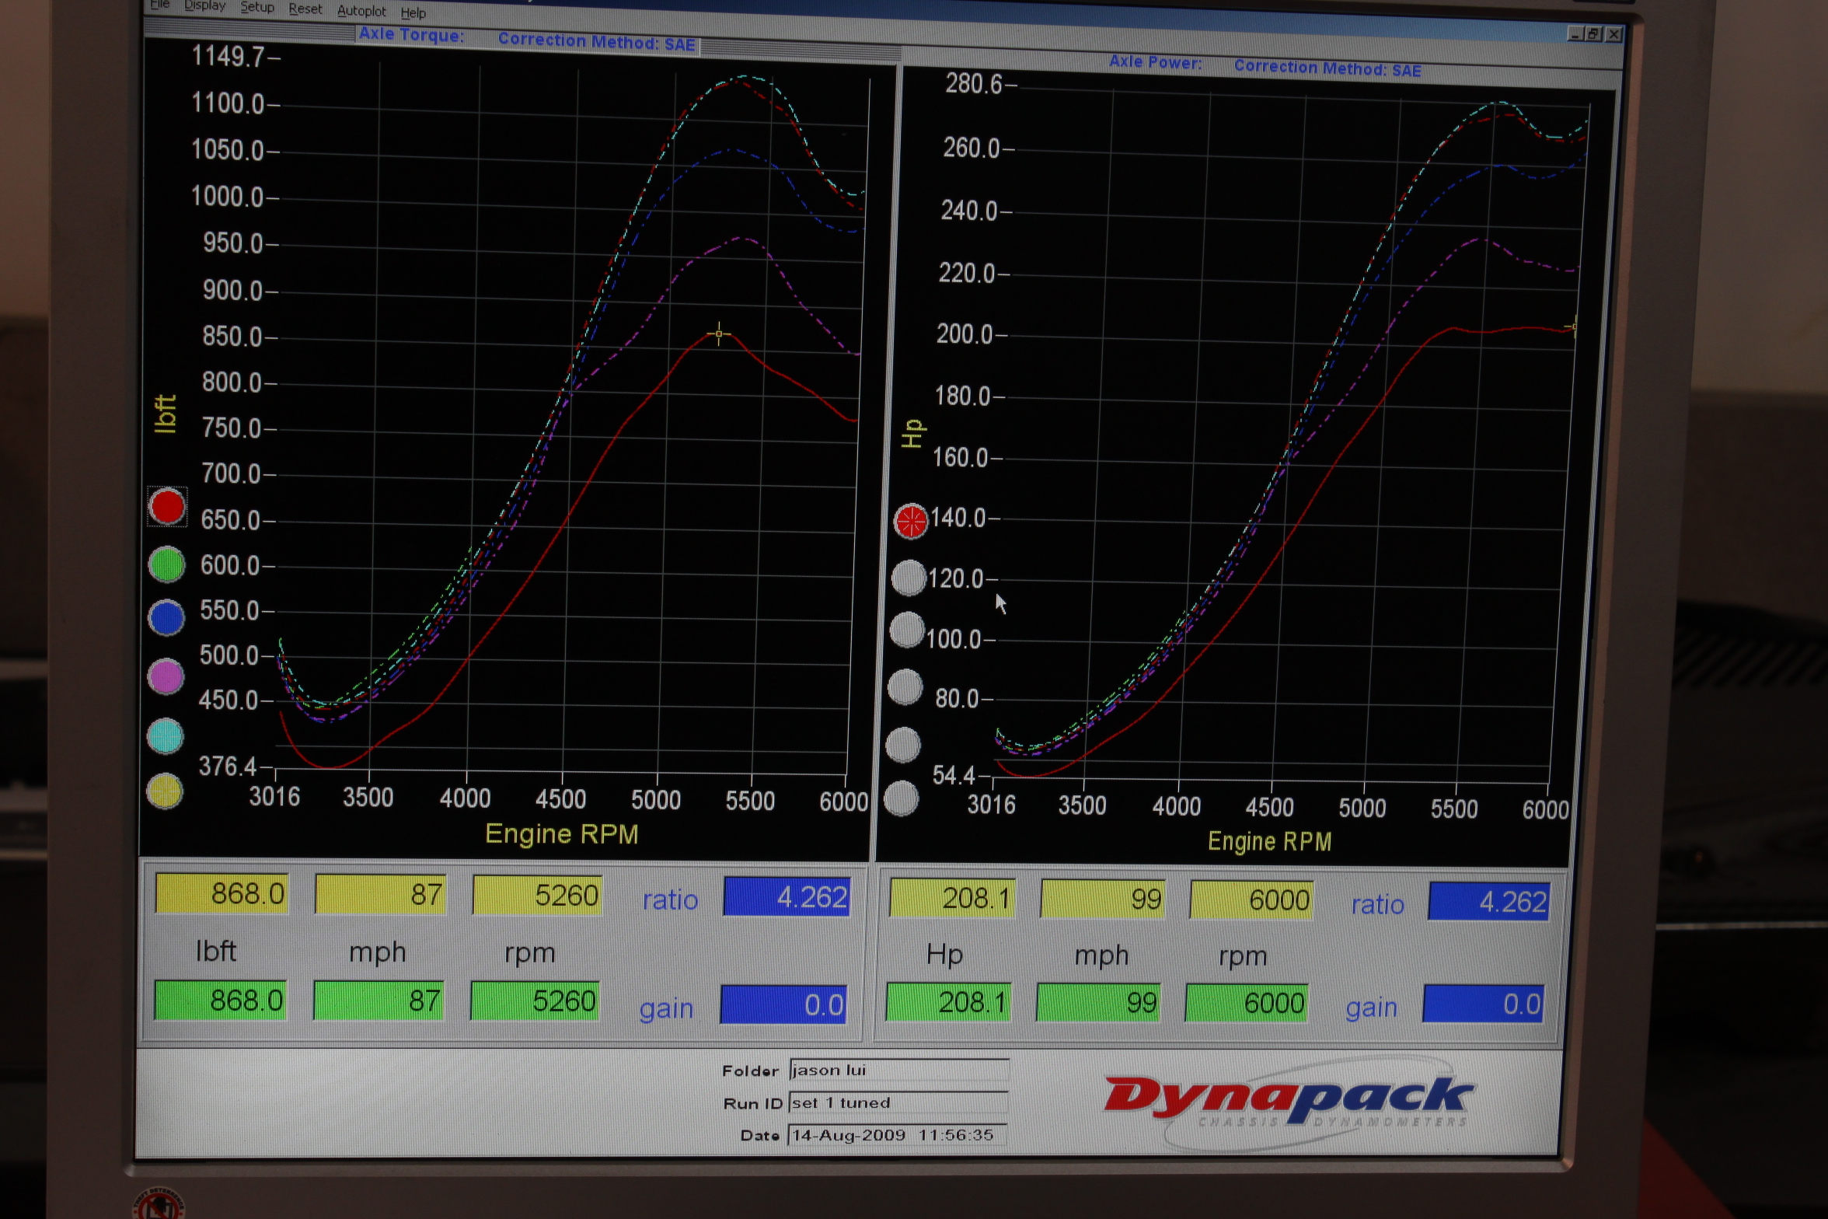Click the Run ID field set 1 tuned
The height and width of the screenshot is (1219, 1828).
[x=898, y=1102]
